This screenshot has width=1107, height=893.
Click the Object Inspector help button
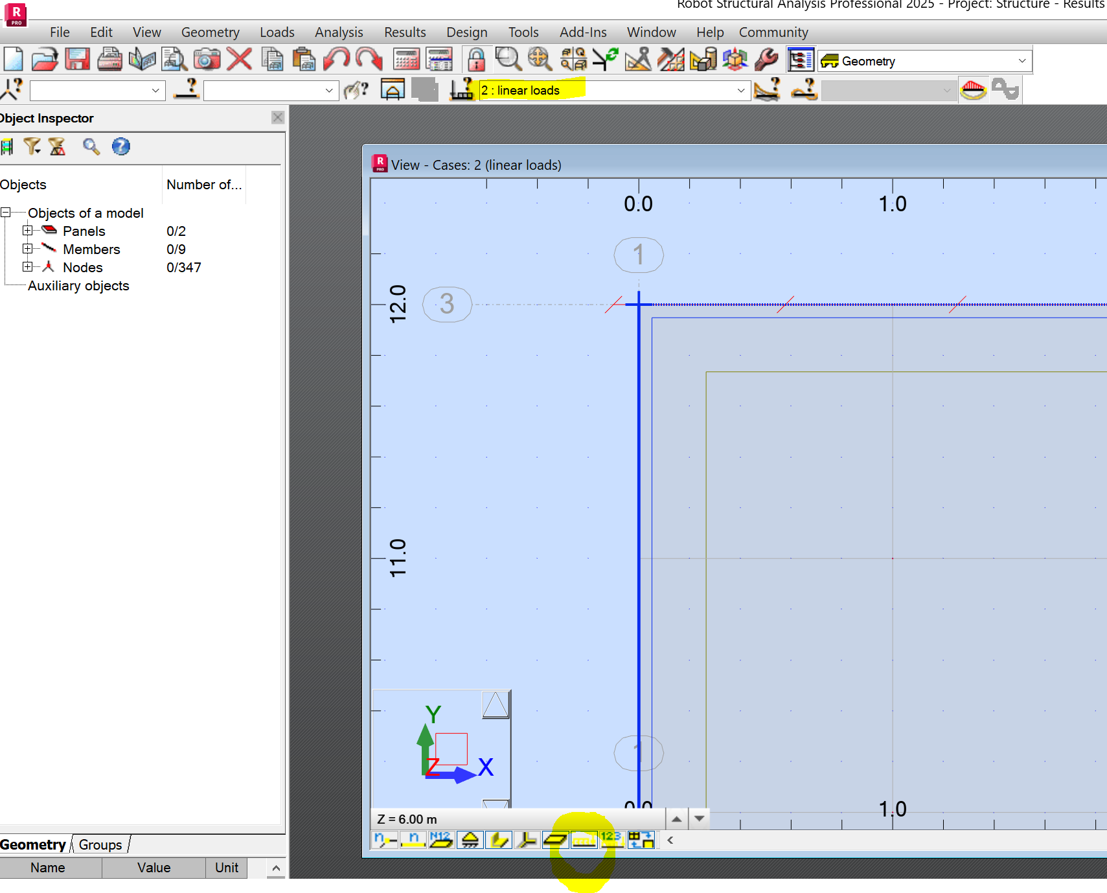(x=120, y=146)
